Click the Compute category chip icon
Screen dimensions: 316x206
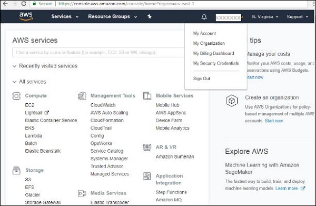tap(16, 96)
